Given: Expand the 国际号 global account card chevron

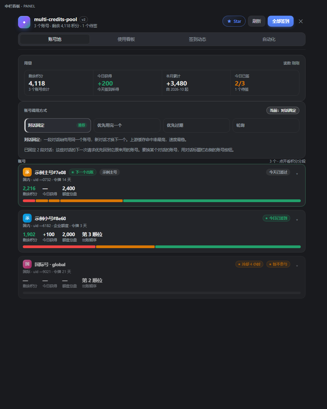Looking at the screenshot, I should pyautogui.click(x=297, y=265).
